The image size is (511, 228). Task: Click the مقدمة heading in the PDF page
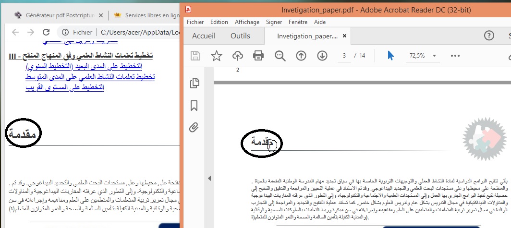tap(262, 142)
